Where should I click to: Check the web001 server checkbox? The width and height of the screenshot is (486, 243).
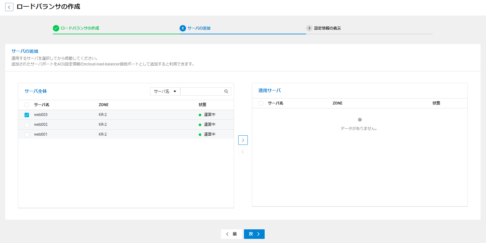27,134
